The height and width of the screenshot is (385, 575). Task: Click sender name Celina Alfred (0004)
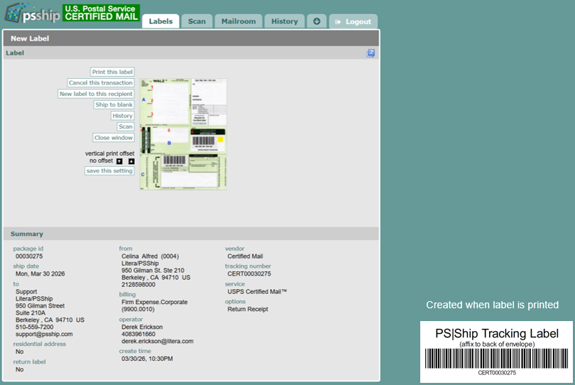pyautogui.click(x=150, y=256)
